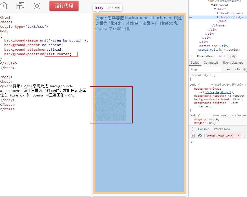Select #iframeResult in the breadcrumb
Image resolution: width=247 pixels, height=197 pixels.
(206, 56)
